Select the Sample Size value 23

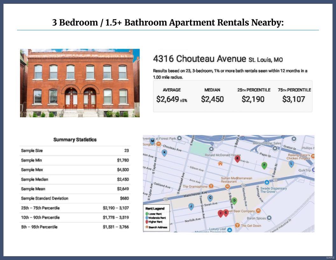click(127, 151)
